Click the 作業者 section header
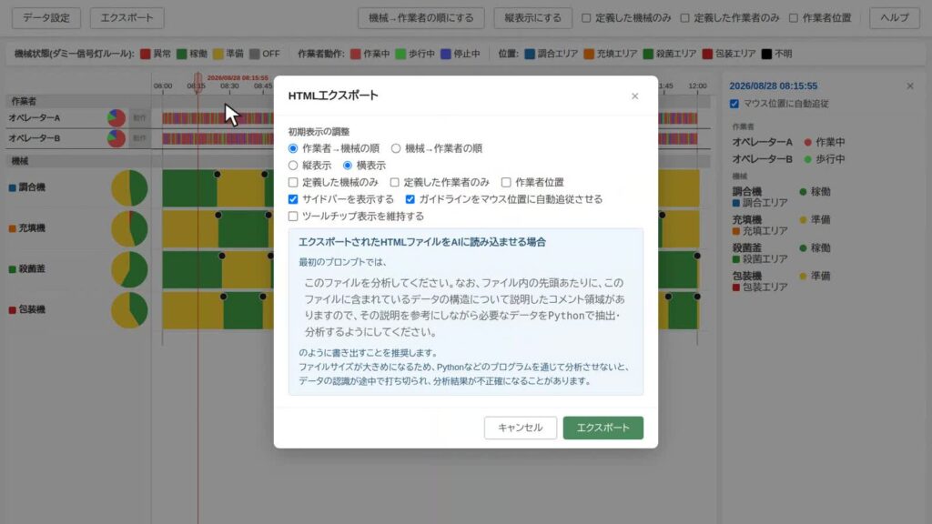932x524 pixels. point(24,102)
